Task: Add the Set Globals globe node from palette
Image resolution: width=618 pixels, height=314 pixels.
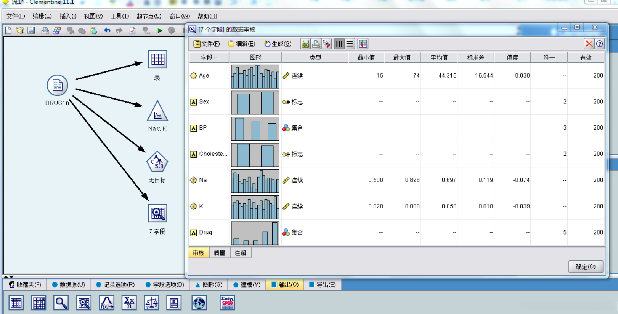Action: [199, 303]
